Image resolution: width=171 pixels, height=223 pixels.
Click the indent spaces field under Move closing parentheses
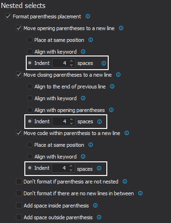pos(61,121)
